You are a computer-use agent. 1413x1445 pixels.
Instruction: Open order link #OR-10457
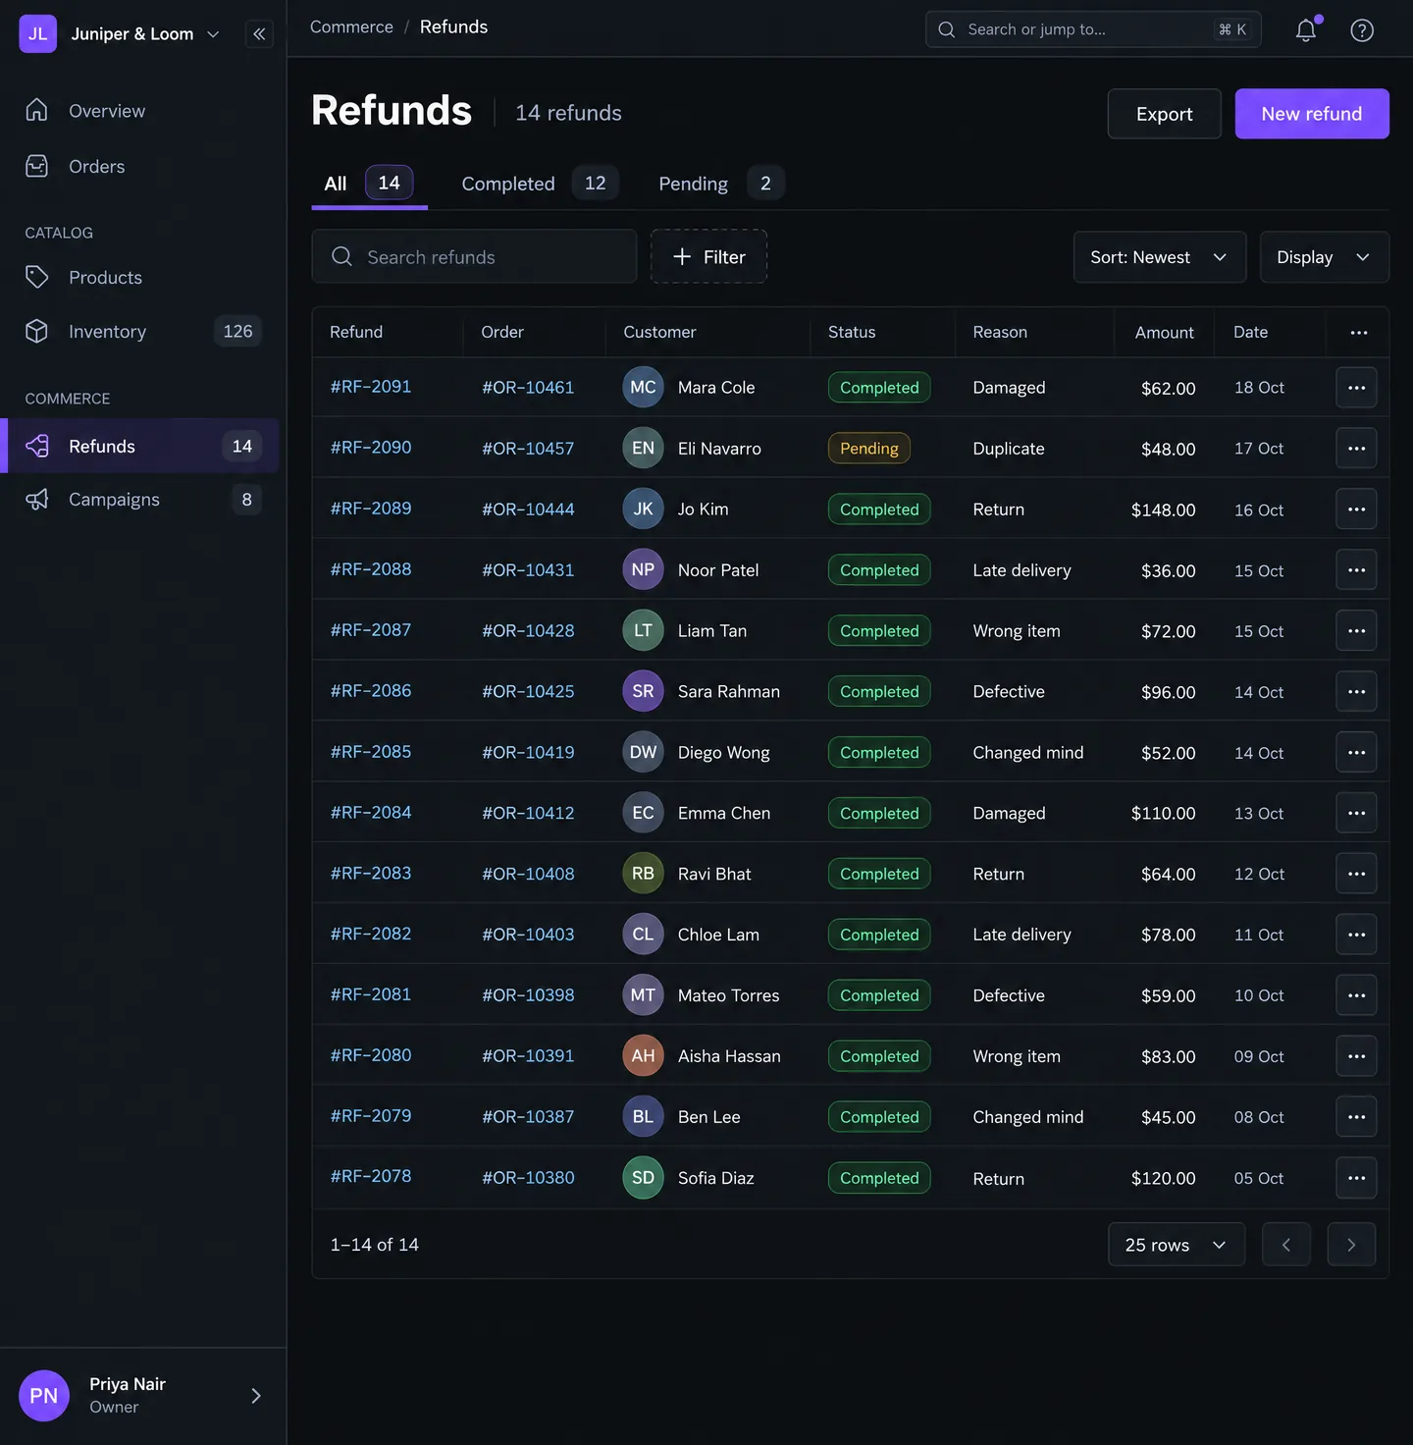pyautogui.click(x=528, y=449)
